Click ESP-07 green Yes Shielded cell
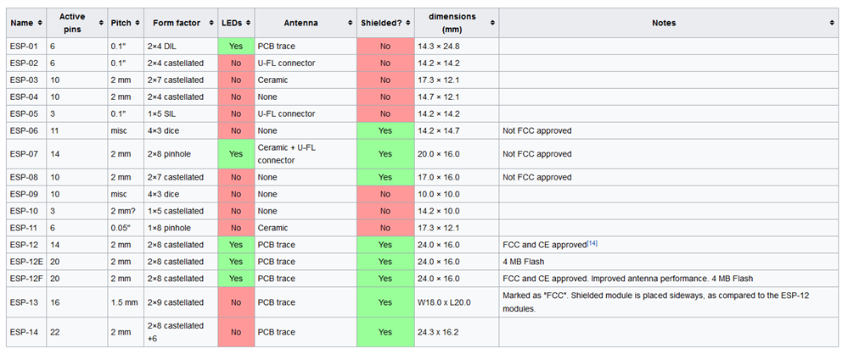 (385, 154)
